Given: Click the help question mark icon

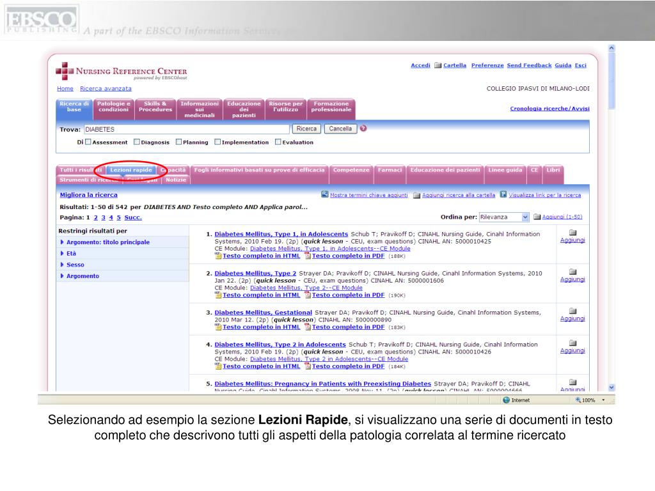Looking at the screenshot, I should (x=363, y=129).
